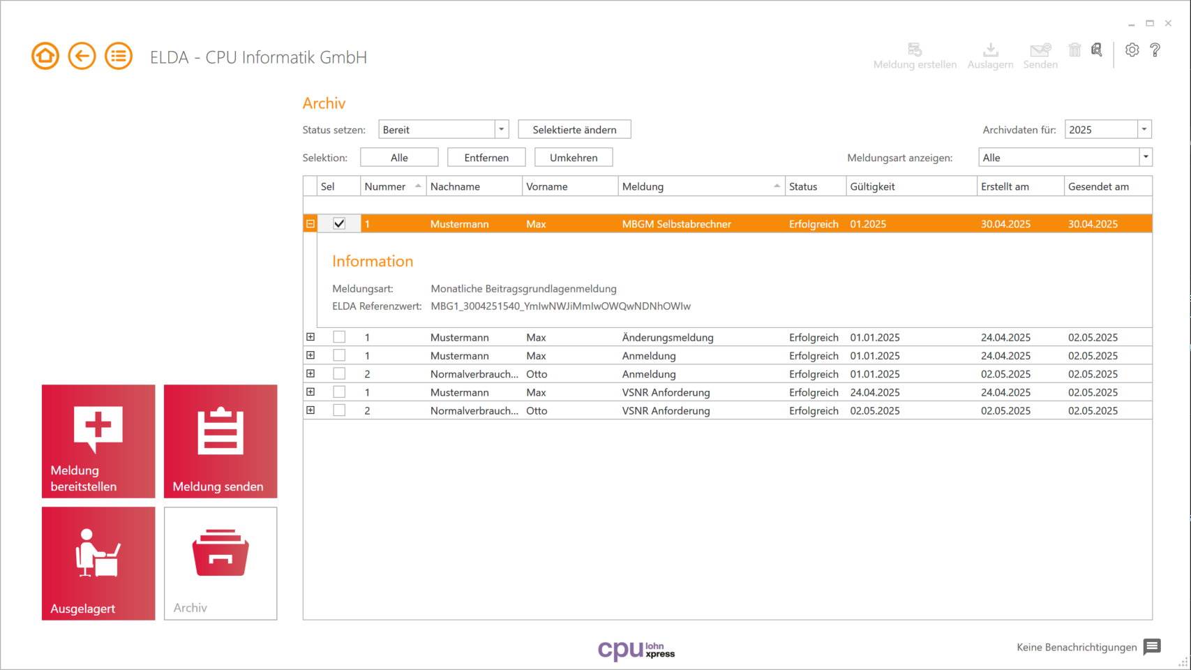
Task: Click the orange back arrow icon
Action: [x=82, y=56]
